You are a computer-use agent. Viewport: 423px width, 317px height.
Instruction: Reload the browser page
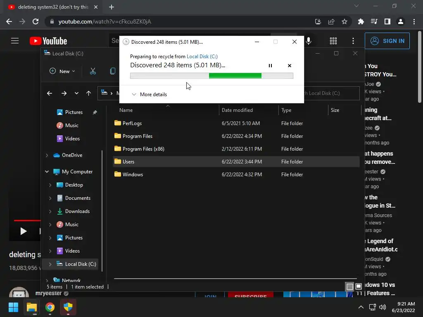pyautogui.click(x=36, y=21)
